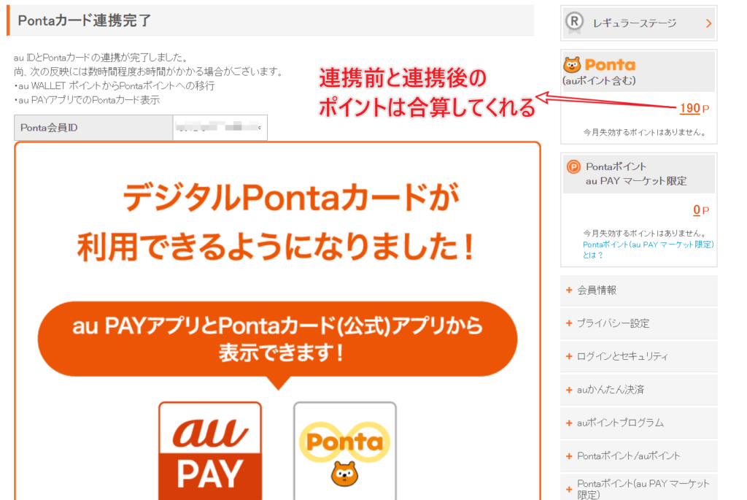747x500 pixels.
Task: Click the Ponta会員ID value field
Action: coord(220,128)
